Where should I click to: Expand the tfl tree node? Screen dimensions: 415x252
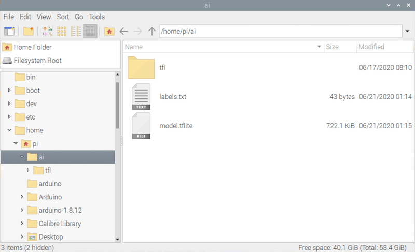click(x=28, y=170)
